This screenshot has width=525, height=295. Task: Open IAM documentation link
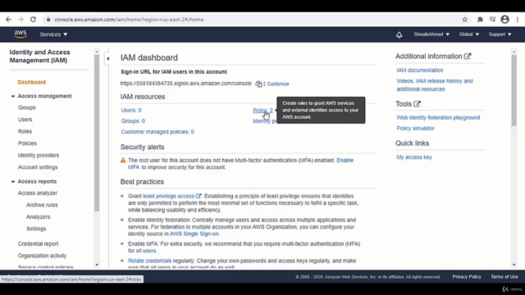420,70
